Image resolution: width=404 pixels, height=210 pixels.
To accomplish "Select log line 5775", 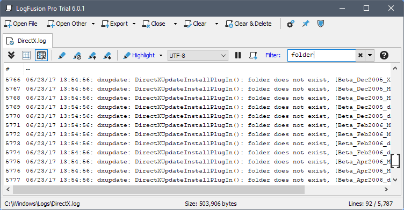I will pyautogui.click(x=197, y=162).
